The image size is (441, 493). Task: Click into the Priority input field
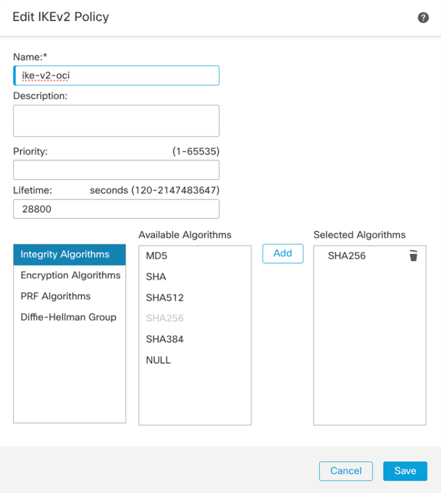tap(116, 170)
